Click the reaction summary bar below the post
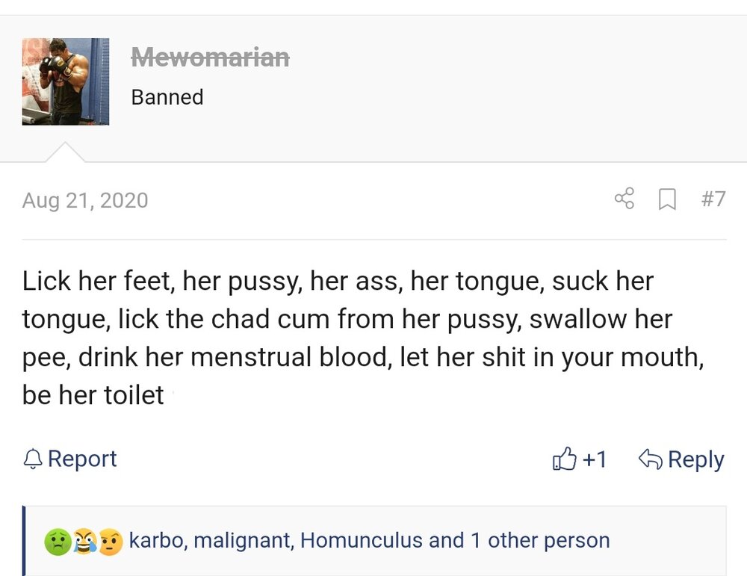The height and width of the screenshot is (576, 747). (373, 540)
